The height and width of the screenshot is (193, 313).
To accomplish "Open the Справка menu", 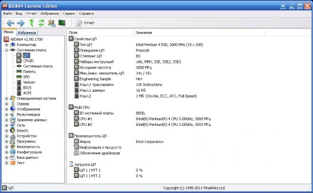I will pyautogui.click(x=86, y=13).
